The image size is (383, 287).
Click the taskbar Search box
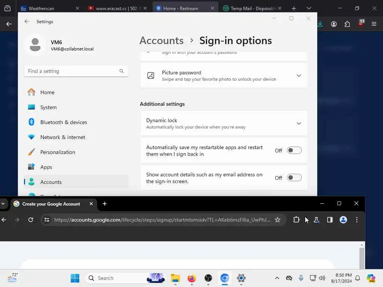coord(125,278)
